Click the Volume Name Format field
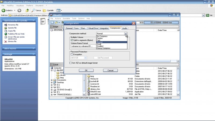215x121 pixels. point(84,46)
